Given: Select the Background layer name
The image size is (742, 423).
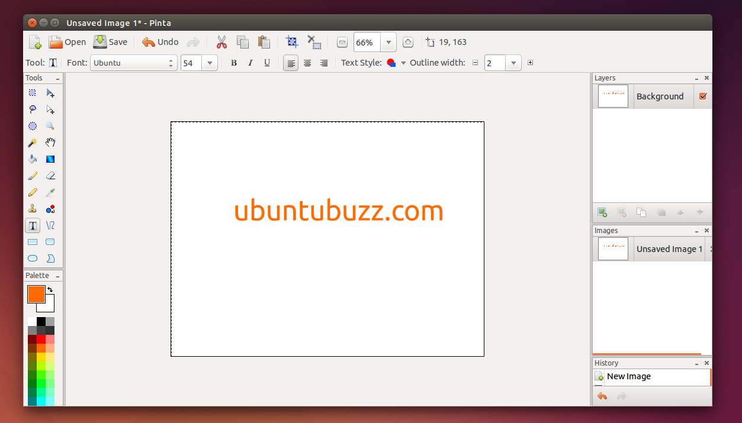Looking at the screenshot, I should tap(660, 96).
